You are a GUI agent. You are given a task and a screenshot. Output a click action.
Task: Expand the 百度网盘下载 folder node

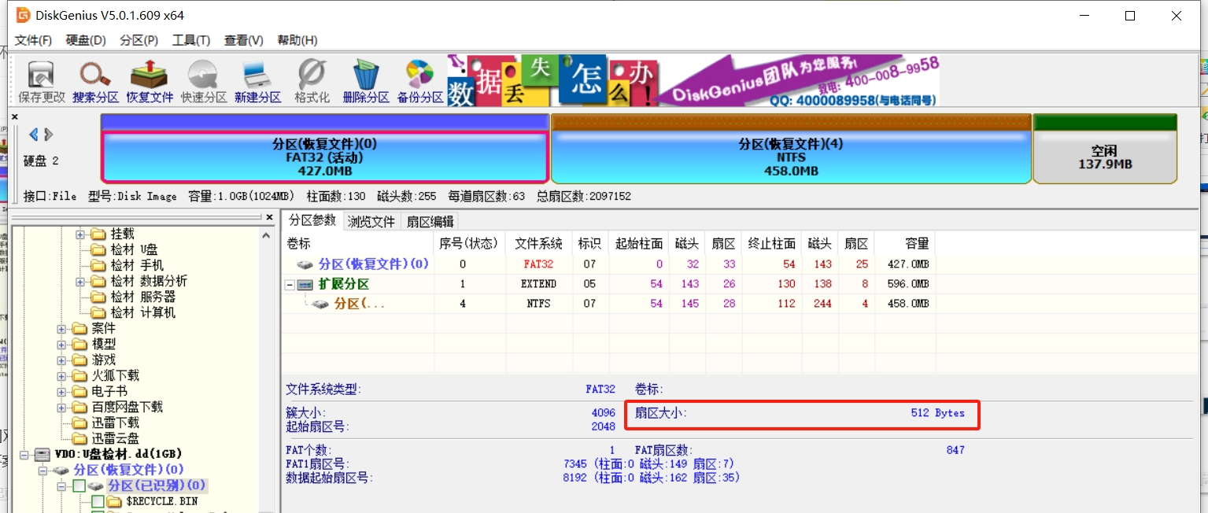[x=61, y=407]
